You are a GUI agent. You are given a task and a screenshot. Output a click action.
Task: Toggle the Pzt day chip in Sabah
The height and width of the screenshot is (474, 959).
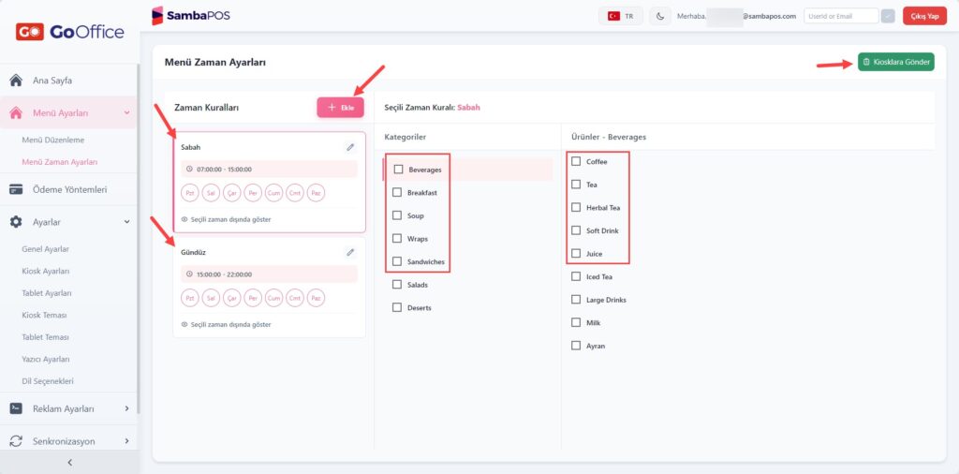click(190, 193)
